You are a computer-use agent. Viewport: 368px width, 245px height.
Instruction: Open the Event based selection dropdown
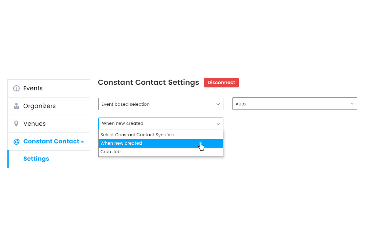pyautogui.click(x=160, y=104)
